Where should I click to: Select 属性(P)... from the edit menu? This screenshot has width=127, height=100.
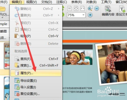pyautogui.click(x=36, y=73)
